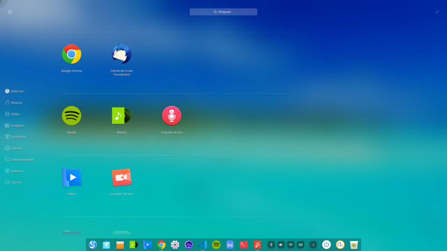Image resolution: width=447 pixels, height=251 pixels.
Task: Toggle category view mode icon top-left
Action: [10, 12]
